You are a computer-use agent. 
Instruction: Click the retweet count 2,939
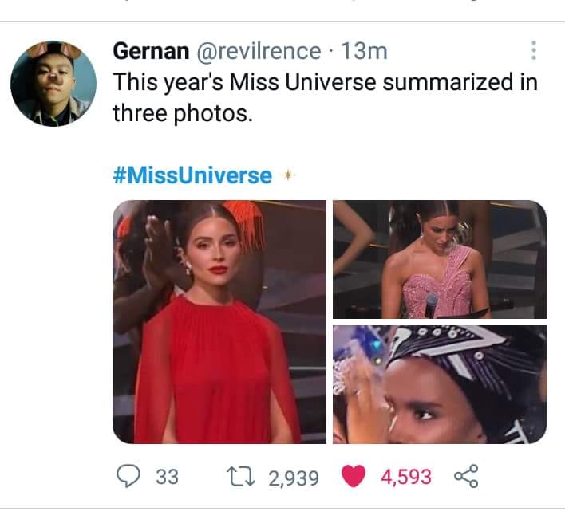click(x=294, y=478)
